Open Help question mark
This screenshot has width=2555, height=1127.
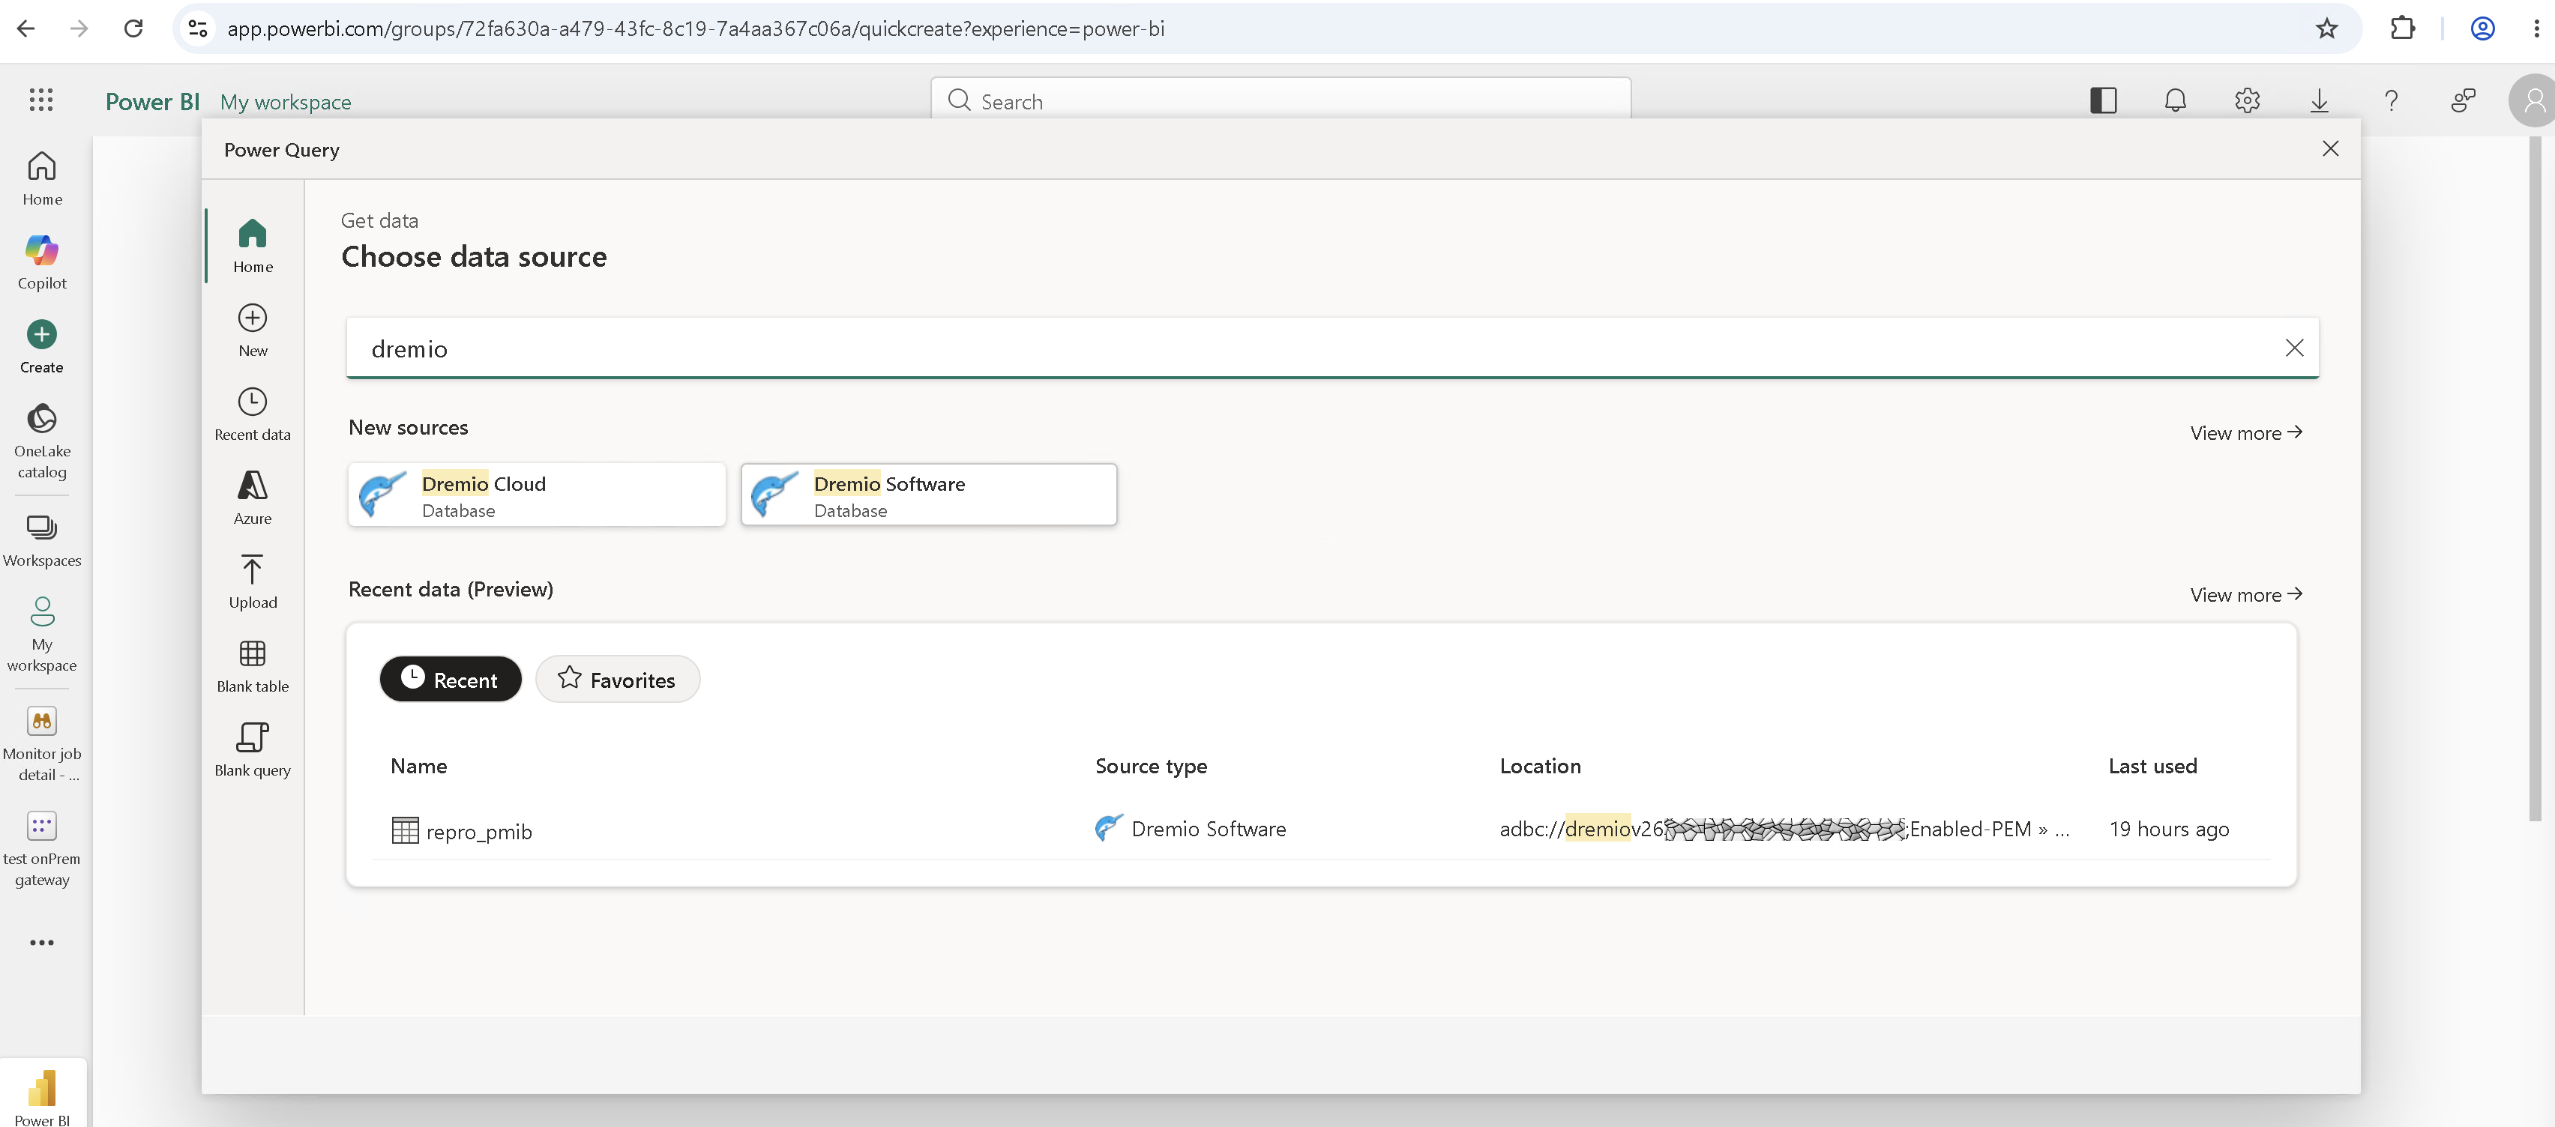click(2392, 100)
